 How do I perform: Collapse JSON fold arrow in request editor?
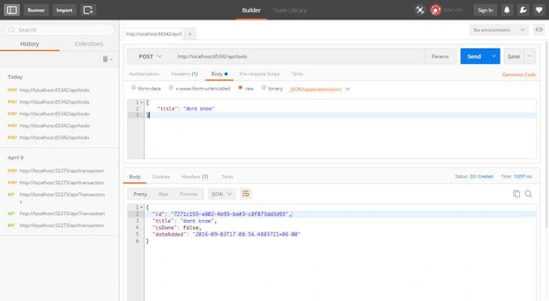click(x=142, y=102)
